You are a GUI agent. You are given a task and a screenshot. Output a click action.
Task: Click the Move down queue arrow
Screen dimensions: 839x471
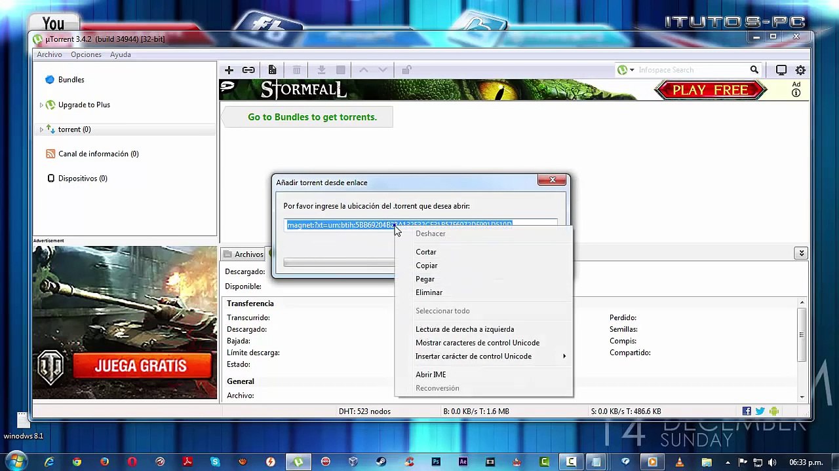[x=383, y=70]
